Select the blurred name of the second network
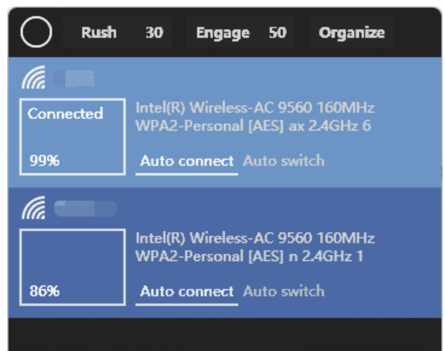Image resolution: width=445 pixels, height=351 pixels. (85, 209)
